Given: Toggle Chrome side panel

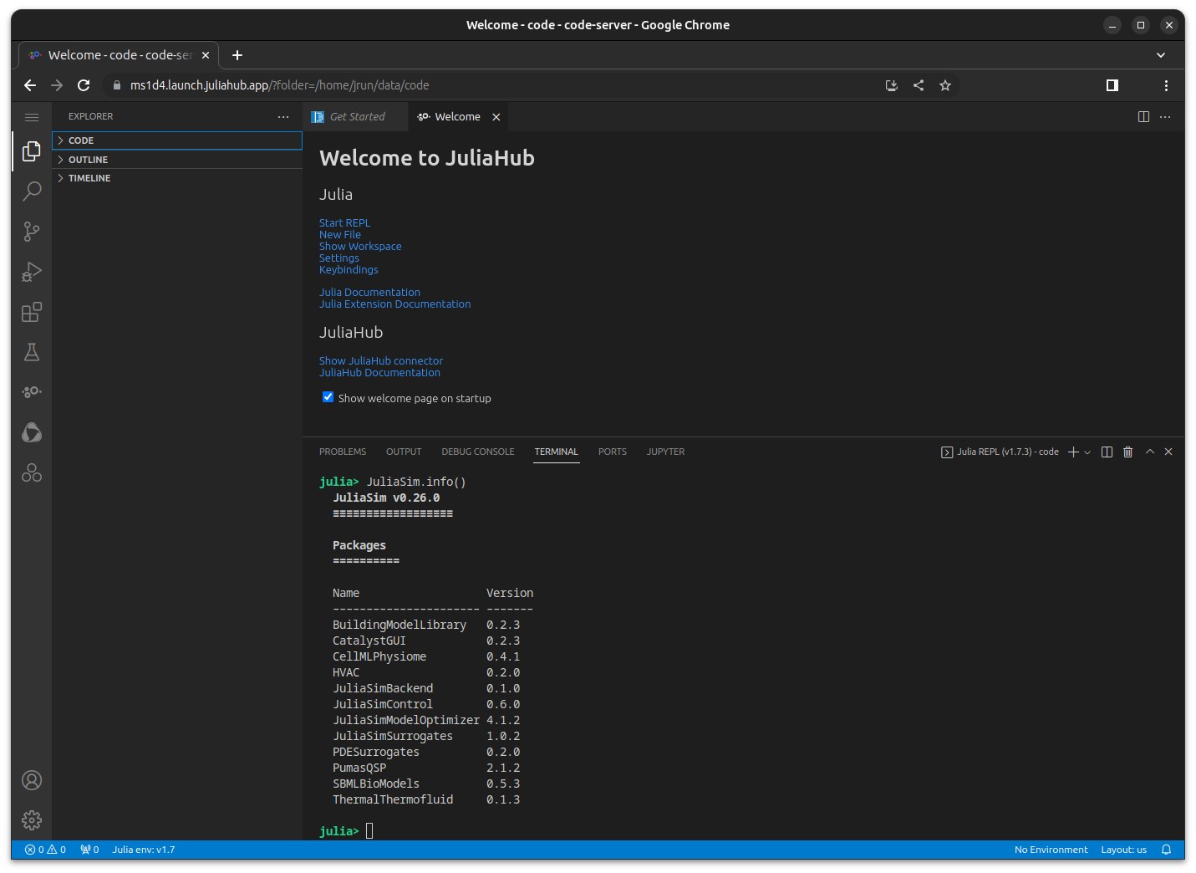Looking at the screenshot, I should [x=1112, y=85].
